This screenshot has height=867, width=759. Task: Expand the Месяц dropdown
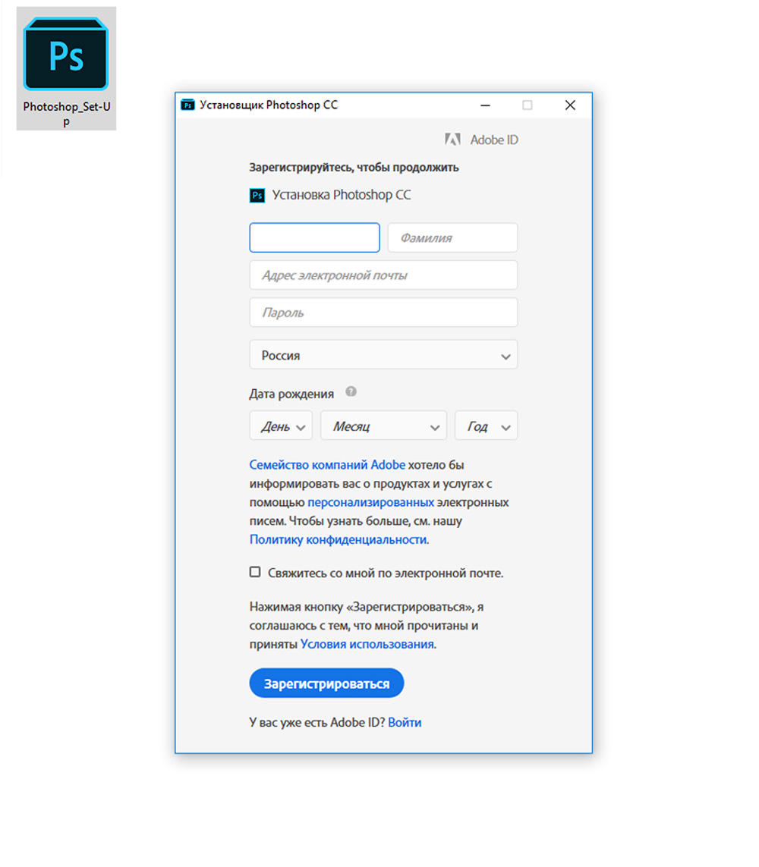pos(383,426)
